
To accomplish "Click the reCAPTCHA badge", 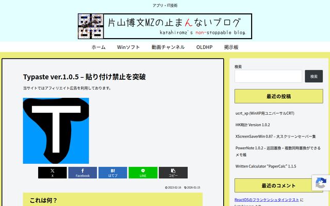I will 321,183.
